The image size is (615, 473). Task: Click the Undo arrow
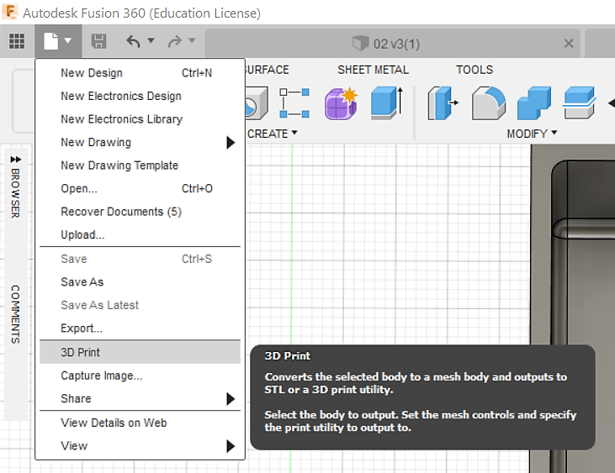[x=134, y=40]
